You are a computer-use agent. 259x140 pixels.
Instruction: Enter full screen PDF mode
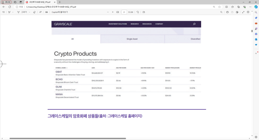click(x=243, y=12)
